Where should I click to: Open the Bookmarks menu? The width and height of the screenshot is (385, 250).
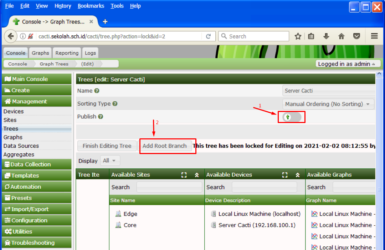pyautogui.click(x=91, y=6)
